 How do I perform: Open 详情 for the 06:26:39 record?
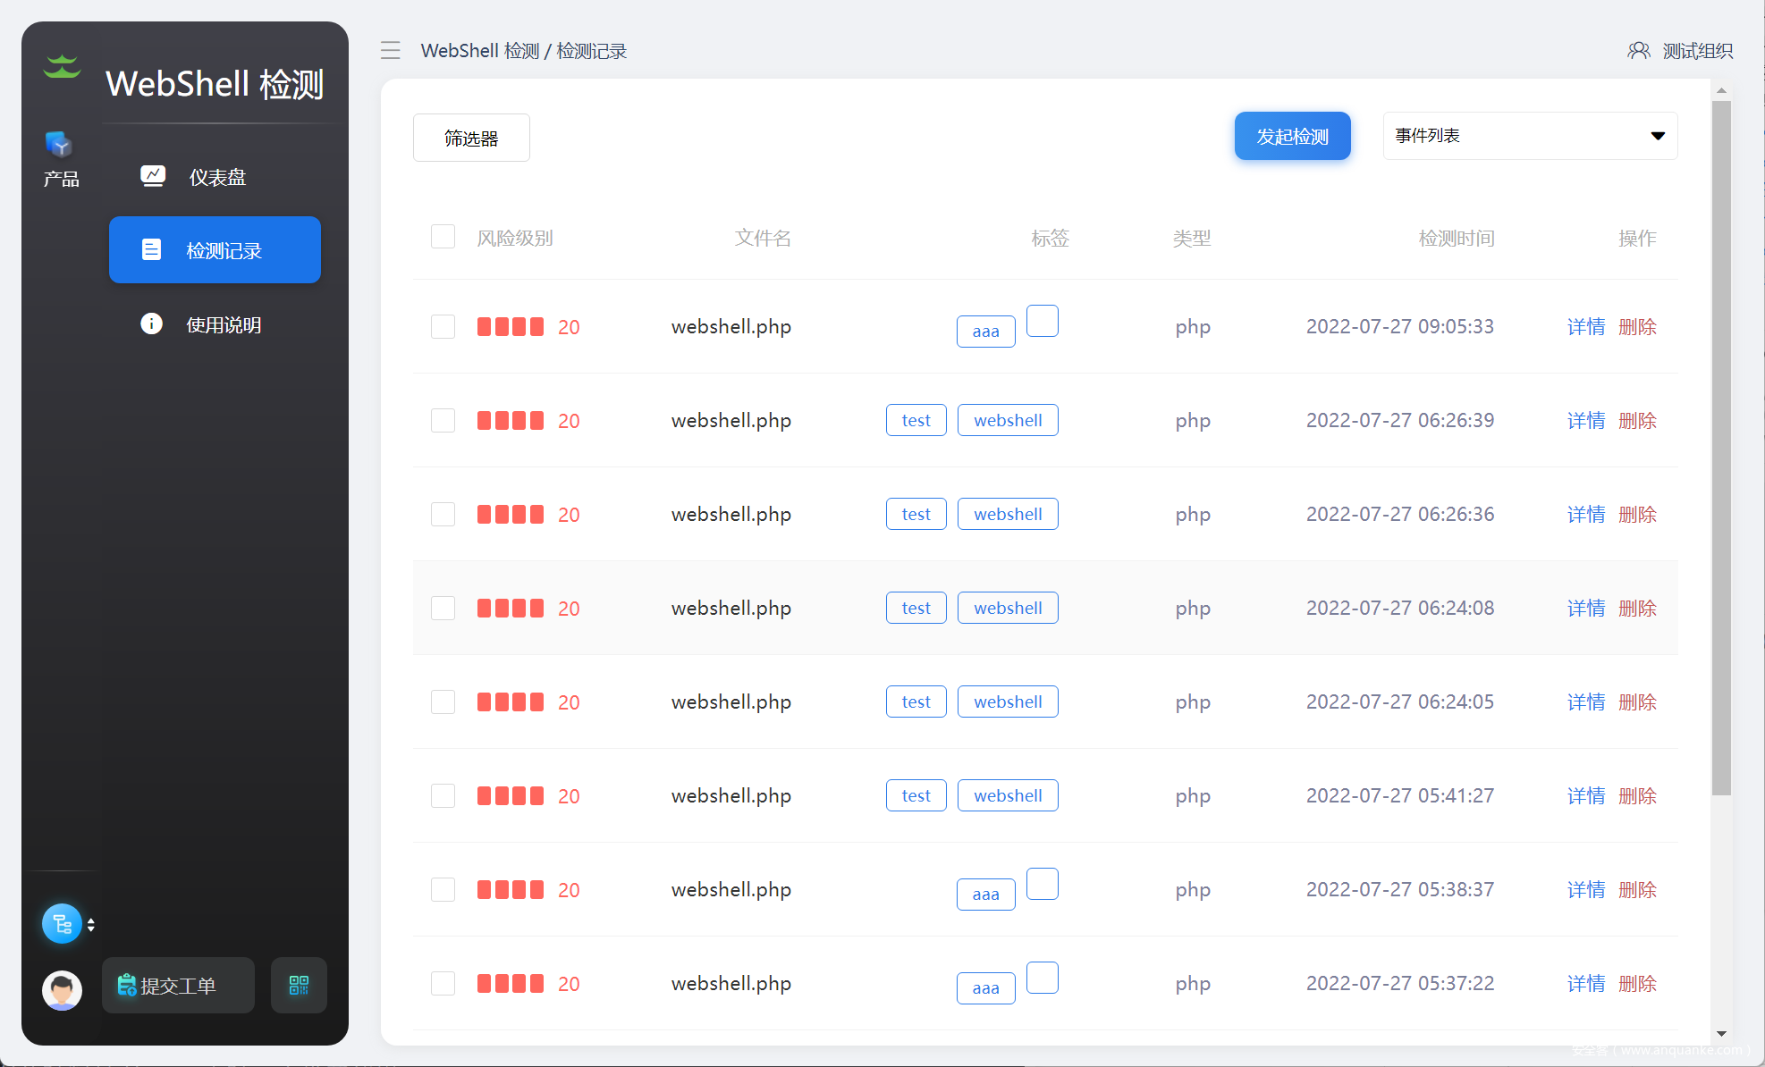1585,420
